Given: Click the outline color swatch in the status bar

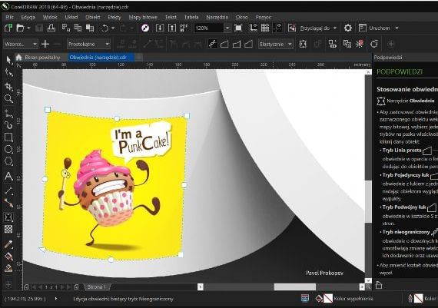Looking at the screenshot, I should coord(418,299).
